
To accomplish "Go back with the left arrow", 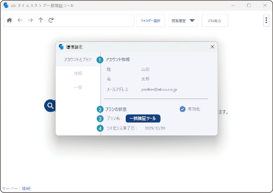I will [x=20, y=20].
